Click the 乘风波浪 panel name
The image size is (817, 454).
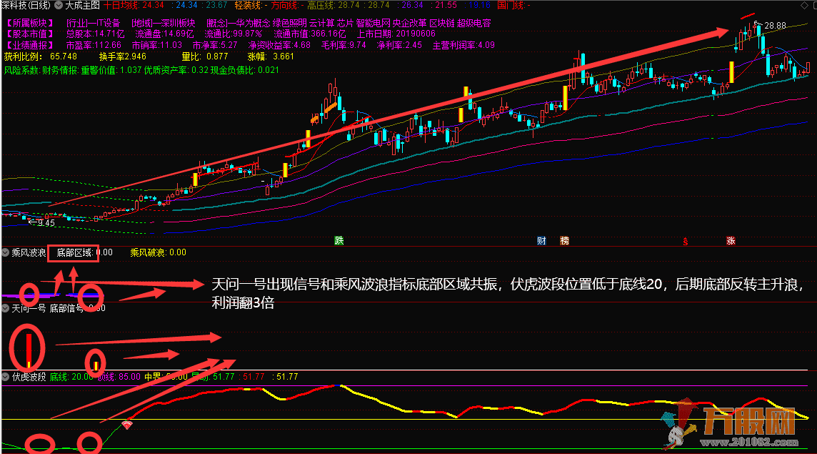click(x=29, y=252)
